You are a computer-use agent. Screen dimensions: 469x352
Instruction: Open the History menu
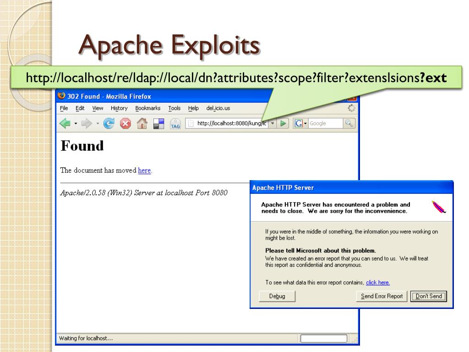pyautogui.click(x=119, y=108)
